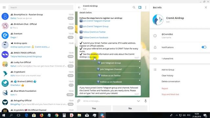Open the three-dot chat options menu
Screen dimensions: 210x118
click(146, 8)
